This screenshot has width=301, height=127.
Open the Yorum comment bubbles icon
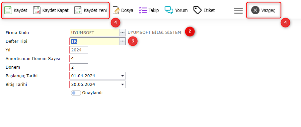click(169, 10)
